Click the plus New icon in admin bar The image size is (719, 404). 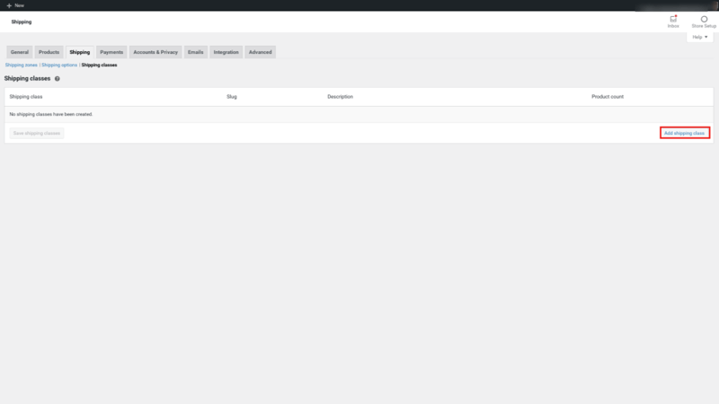click(x=9, y=5)
